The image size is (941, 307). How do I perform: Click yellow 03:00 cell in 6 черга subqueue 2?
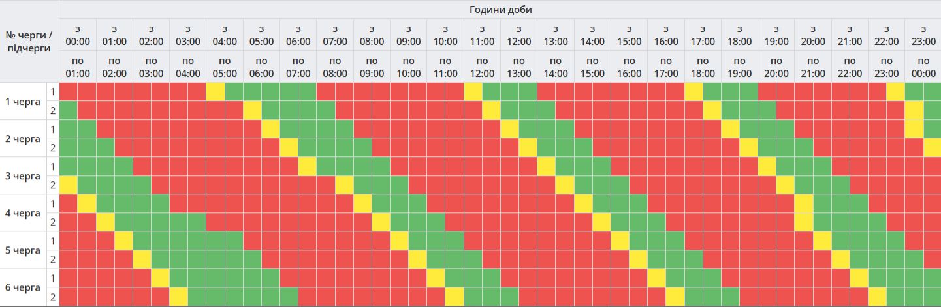(178, 297)
